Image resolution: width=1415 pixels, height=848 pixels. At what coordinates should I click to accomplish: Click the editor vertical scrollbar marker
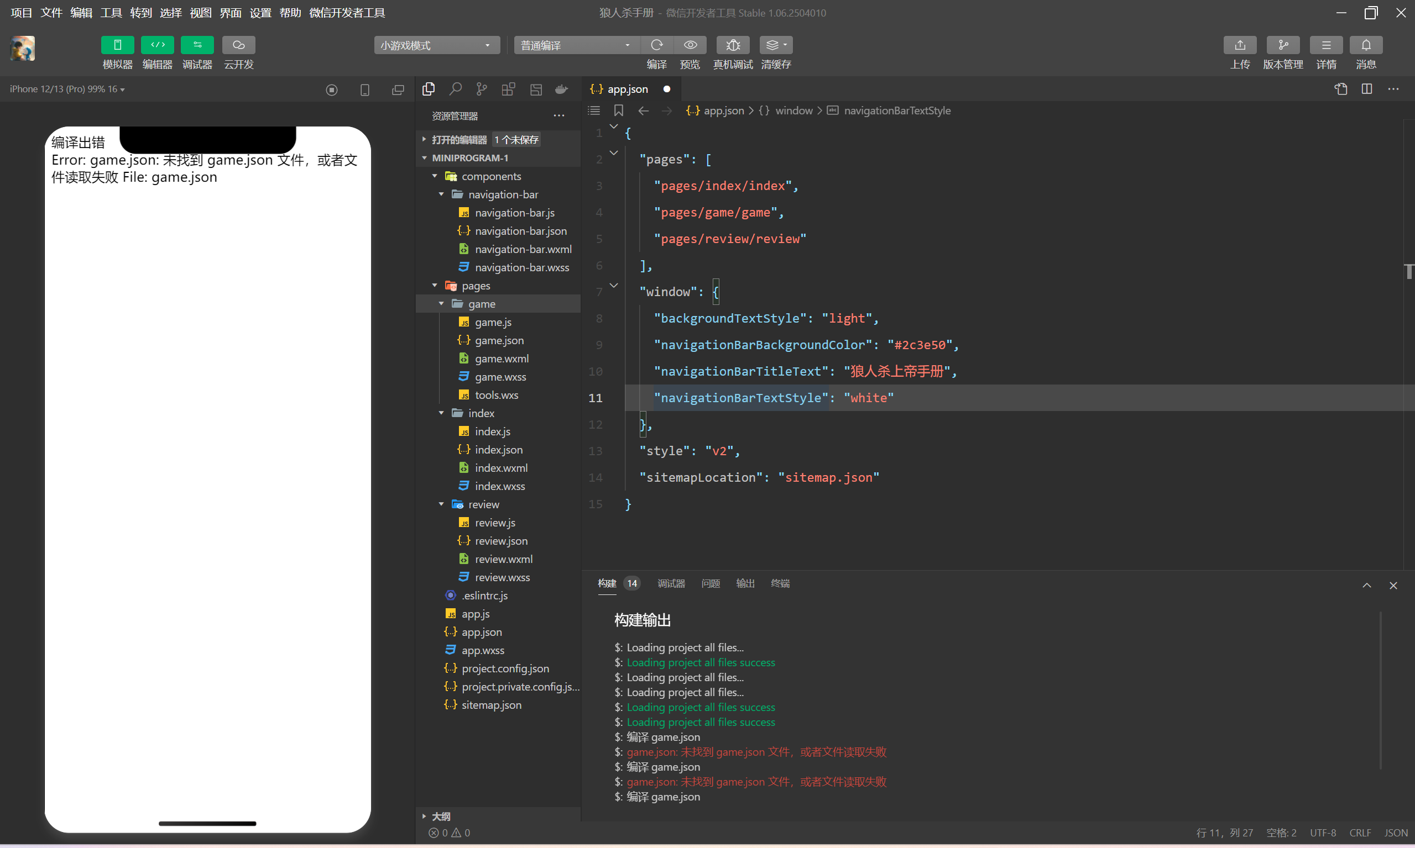click(x=1409, y=271)
